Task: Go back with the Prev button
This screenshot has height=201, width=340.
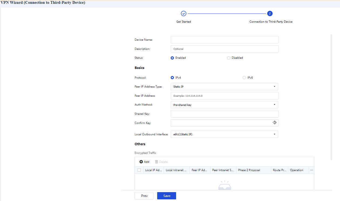Action: point(144,196)
